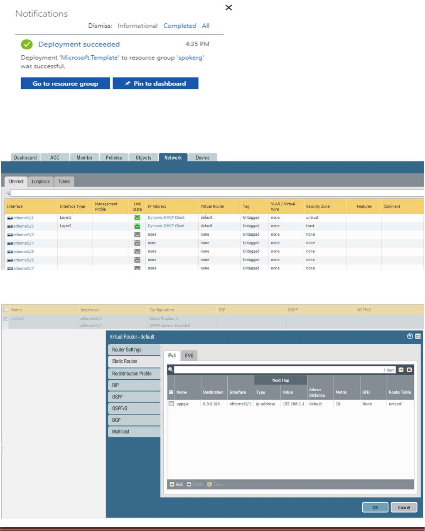Click the Virtual Router dialog help icon
Screen dimensions: 425x531
pos(410,336)
